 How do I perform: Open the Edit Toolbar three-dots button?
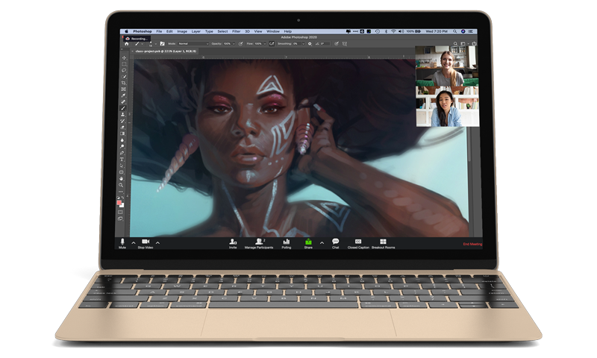pyautogui.click(x=121, y=192)
